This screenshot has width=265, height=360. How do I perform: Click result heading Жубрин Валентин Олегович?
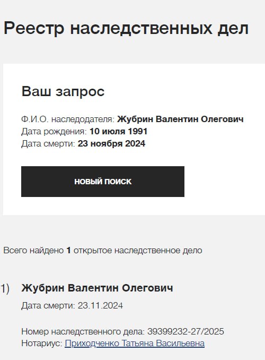97,288
